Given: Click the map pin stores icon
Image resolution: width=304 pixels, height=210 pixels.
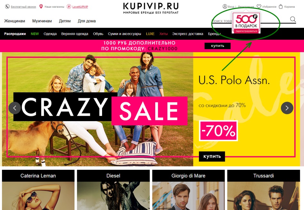Looking at the screenshot, I should tap(41, 7).
